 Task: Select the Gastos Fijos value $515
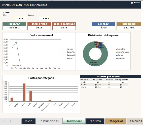click(39, 28)
